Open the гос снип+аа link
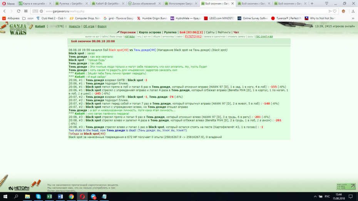The image size is (358, 201). pos(264,37)
